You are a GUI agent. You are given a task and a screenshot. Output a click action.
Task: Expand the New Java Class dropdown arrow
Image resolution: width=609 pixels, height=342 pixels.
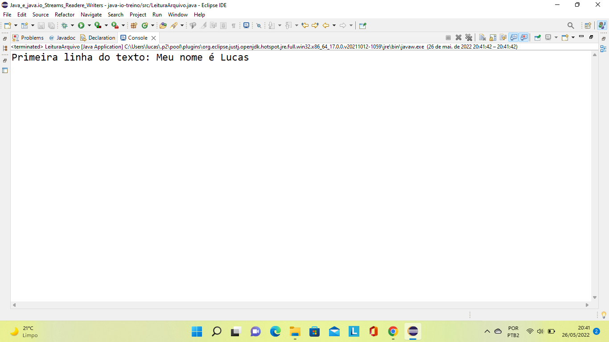click(x=152, y=25)
